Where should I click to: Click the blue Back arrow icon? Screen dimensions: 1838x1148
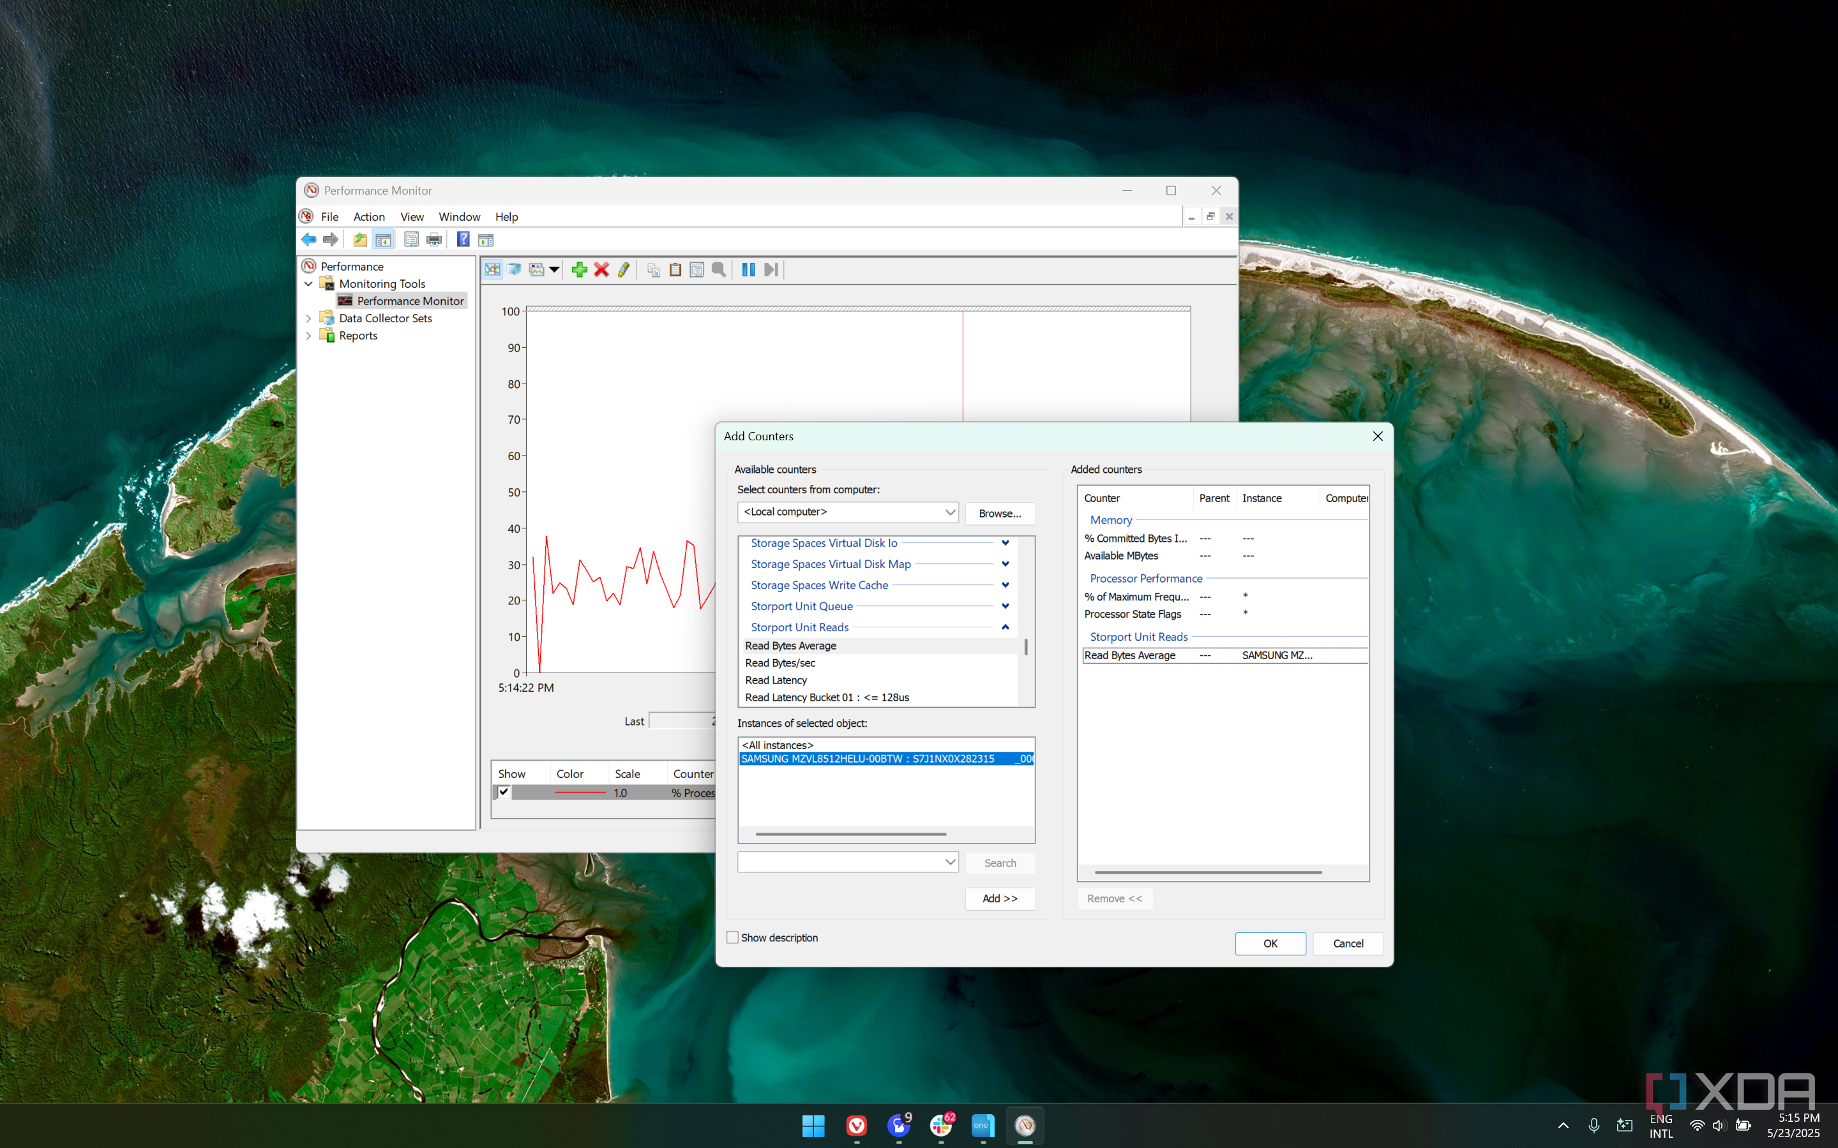[308, 240]
